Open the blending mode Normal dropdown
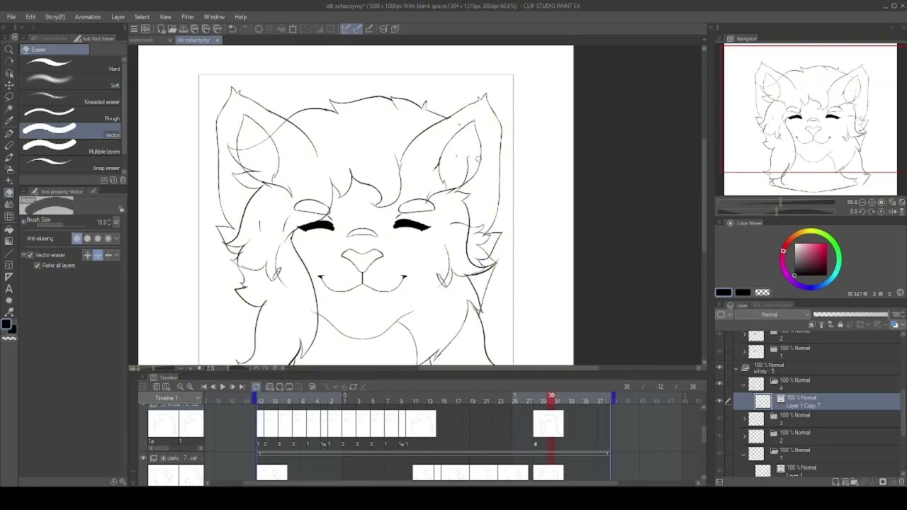The width and height of the screenshot is (907, 510). (x=774, y=314)
